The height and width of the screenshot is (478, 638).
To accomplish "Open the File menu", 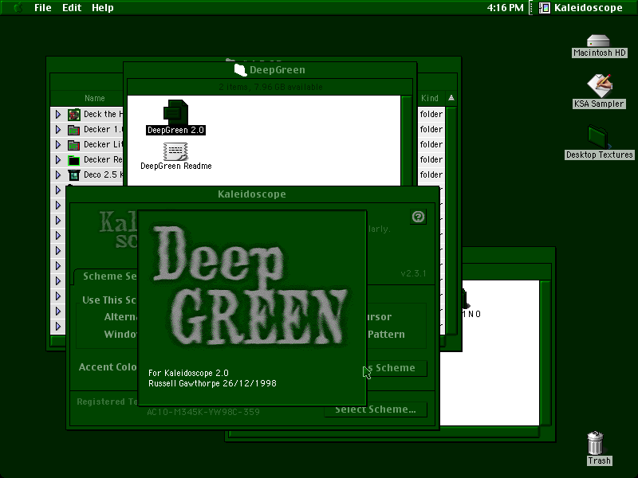I will [x=43, y=8].
